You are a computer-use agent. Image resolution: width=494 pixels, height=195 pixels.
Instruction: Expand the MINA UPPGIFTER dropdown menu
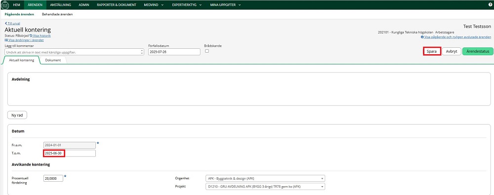225,5
